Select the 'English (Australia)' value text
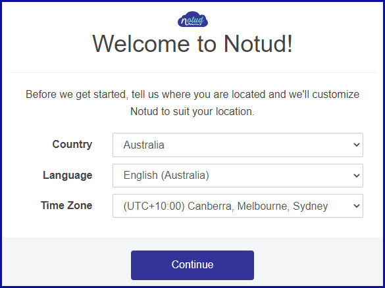385x288 pixels. [x=167, y=176]
